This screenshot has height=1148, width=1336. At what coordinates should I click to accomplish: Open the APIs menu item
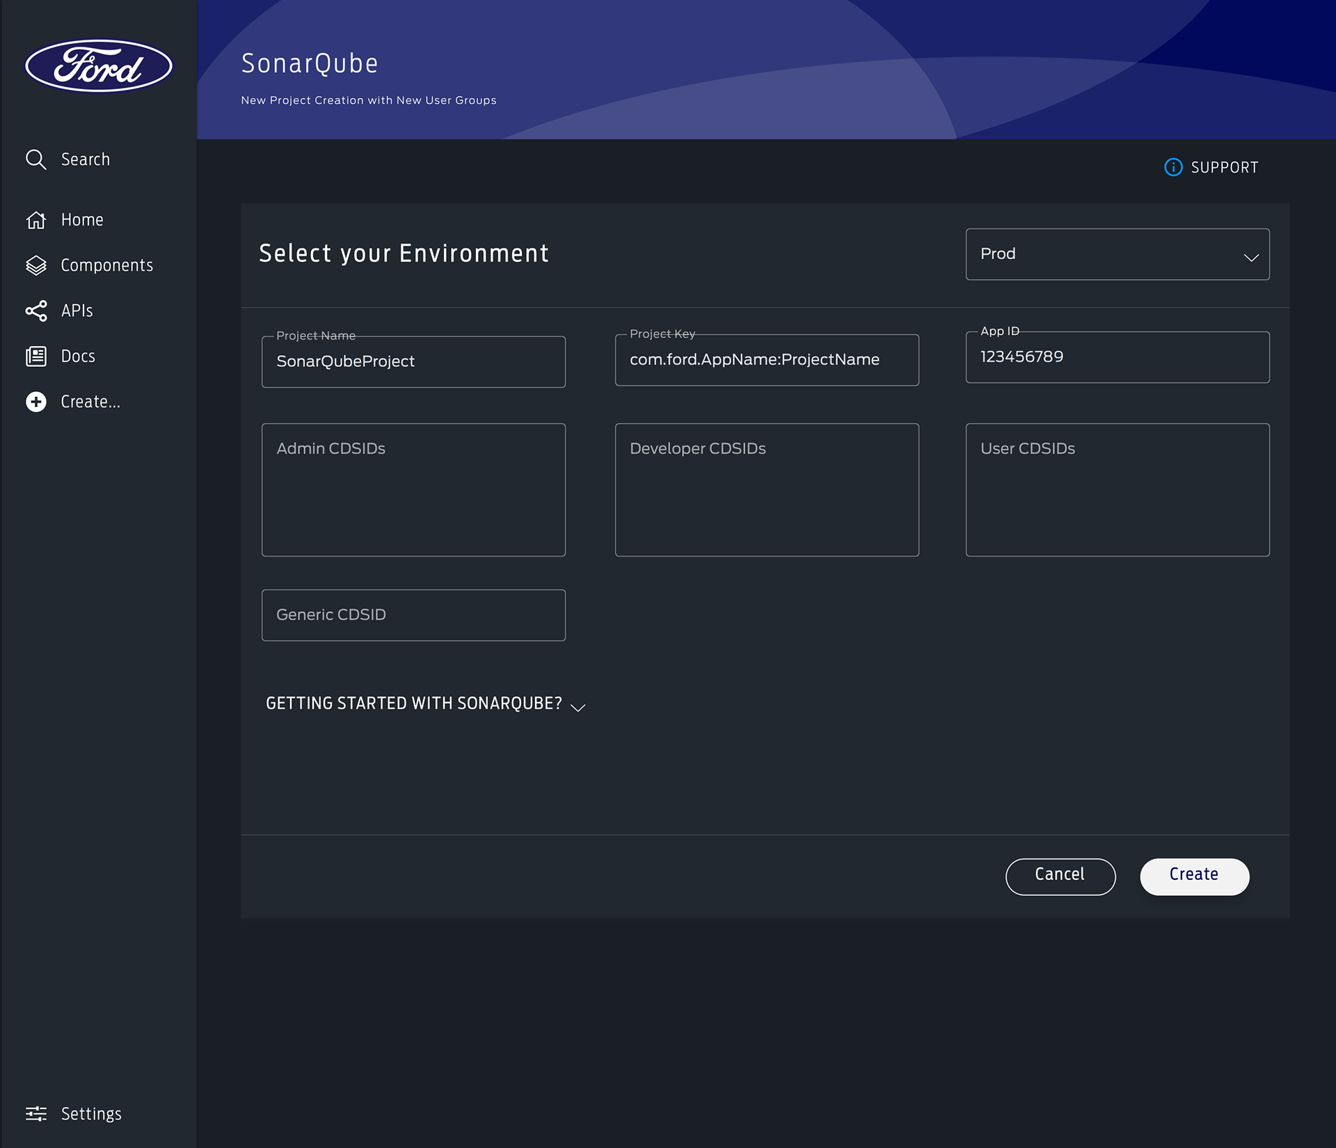tap(77, 310)
